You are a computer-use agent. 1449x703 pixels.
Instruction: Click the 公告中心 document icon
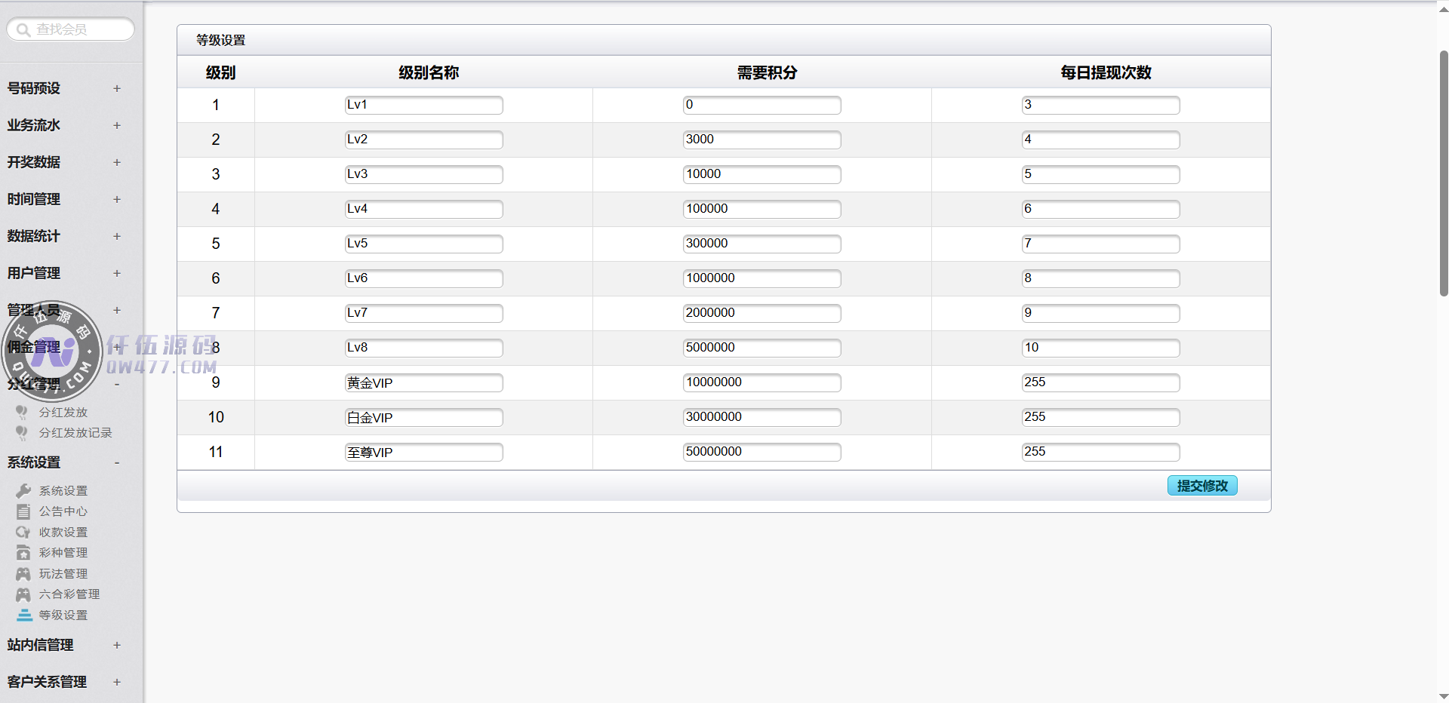[x=23, y=511]
